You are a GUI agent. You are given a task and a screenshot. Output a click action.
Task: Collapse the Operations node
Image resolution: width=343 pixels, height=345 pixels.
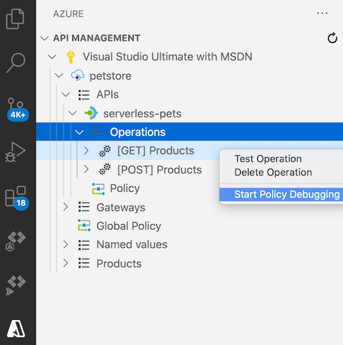[80, 132]
